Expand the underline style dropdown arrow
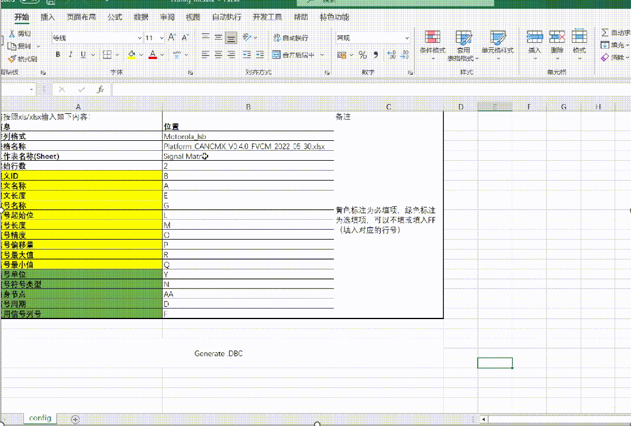The image size is (631, 426). point(93,55)
